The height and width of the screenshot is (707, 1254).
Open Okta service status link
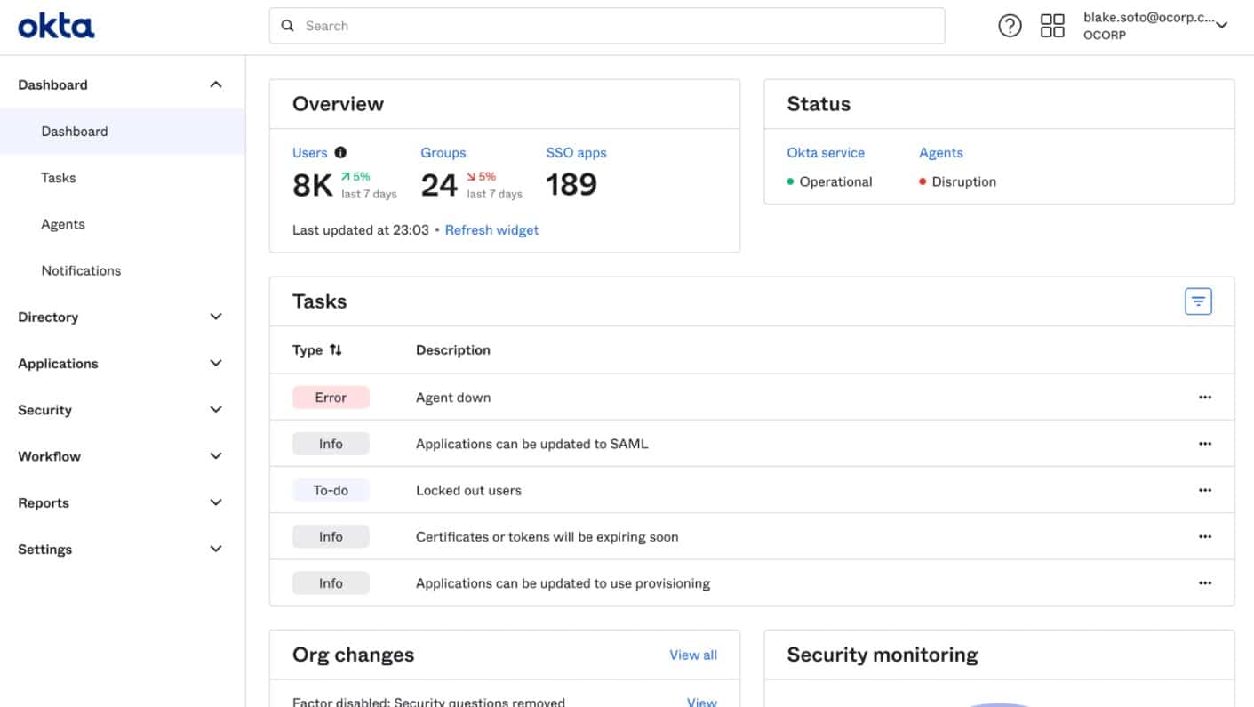[x=826, y=152]
